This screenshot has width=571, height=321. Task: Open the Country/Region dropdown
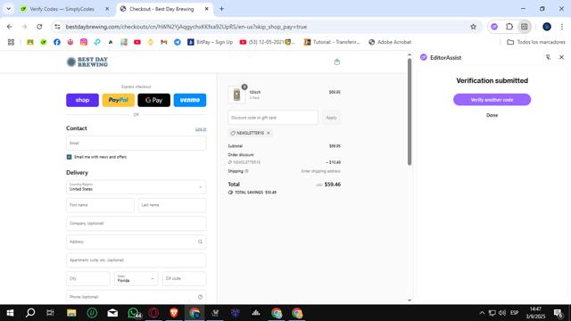click(137, 187)
